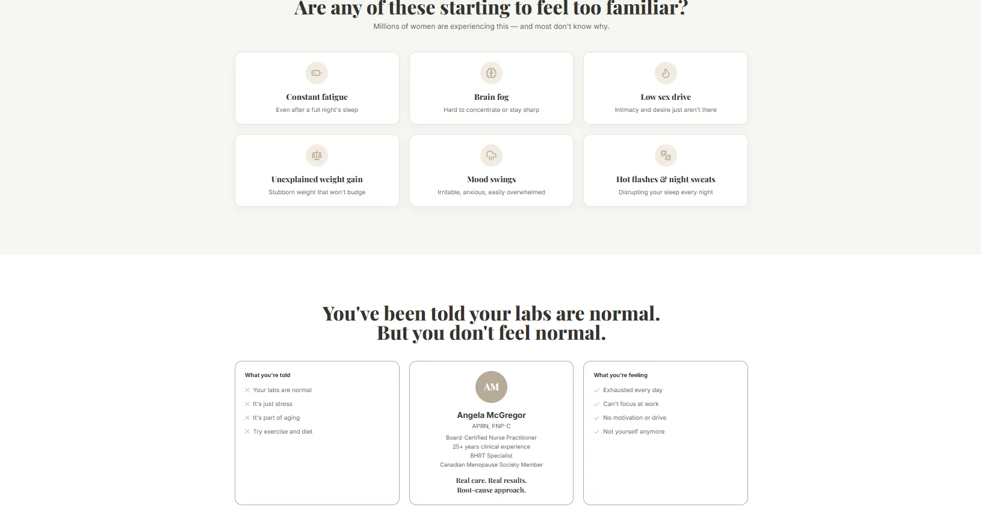Click the flame icon above Low sex drive
981x519 pixels.
click(666, 73)
